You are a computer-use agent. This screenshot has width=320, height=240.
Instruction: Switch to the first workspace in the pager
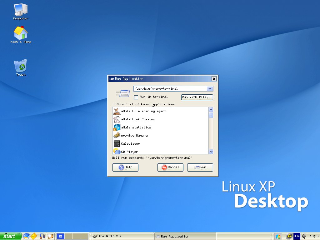coord(60,236)
